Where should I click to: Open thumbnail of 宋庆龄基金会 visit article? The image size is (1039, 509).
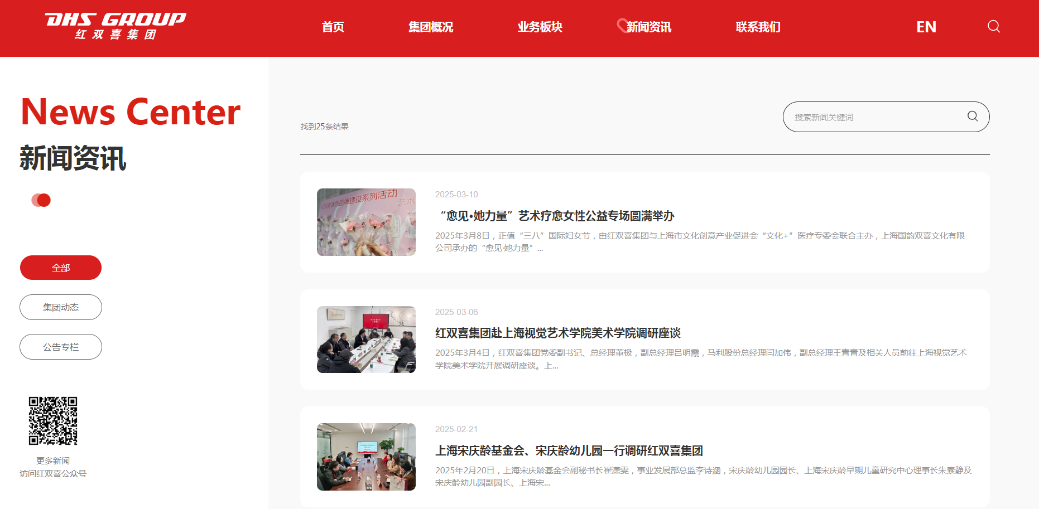point(366,457)
